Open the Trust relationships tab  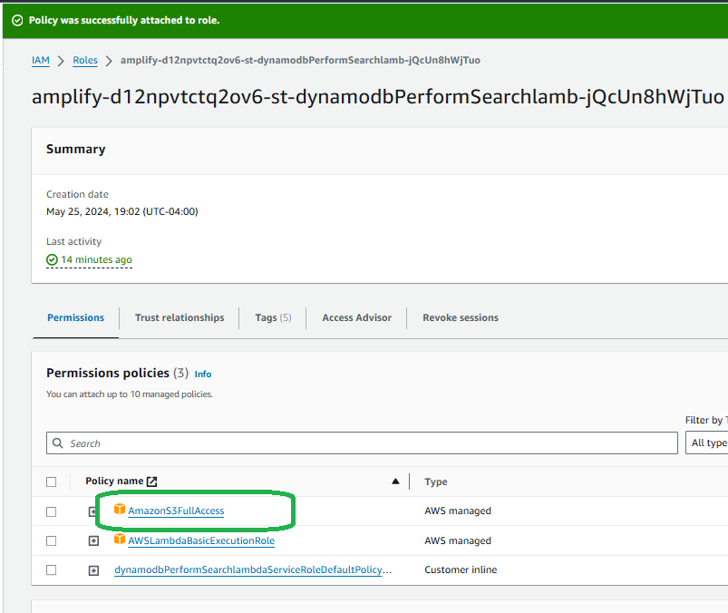point(180,317)
